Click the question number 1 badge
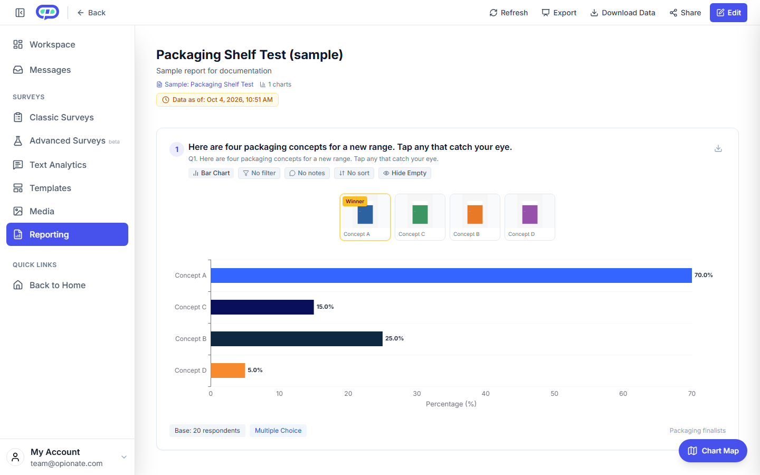This screenshot has height=475, width=760. (177, 149)
